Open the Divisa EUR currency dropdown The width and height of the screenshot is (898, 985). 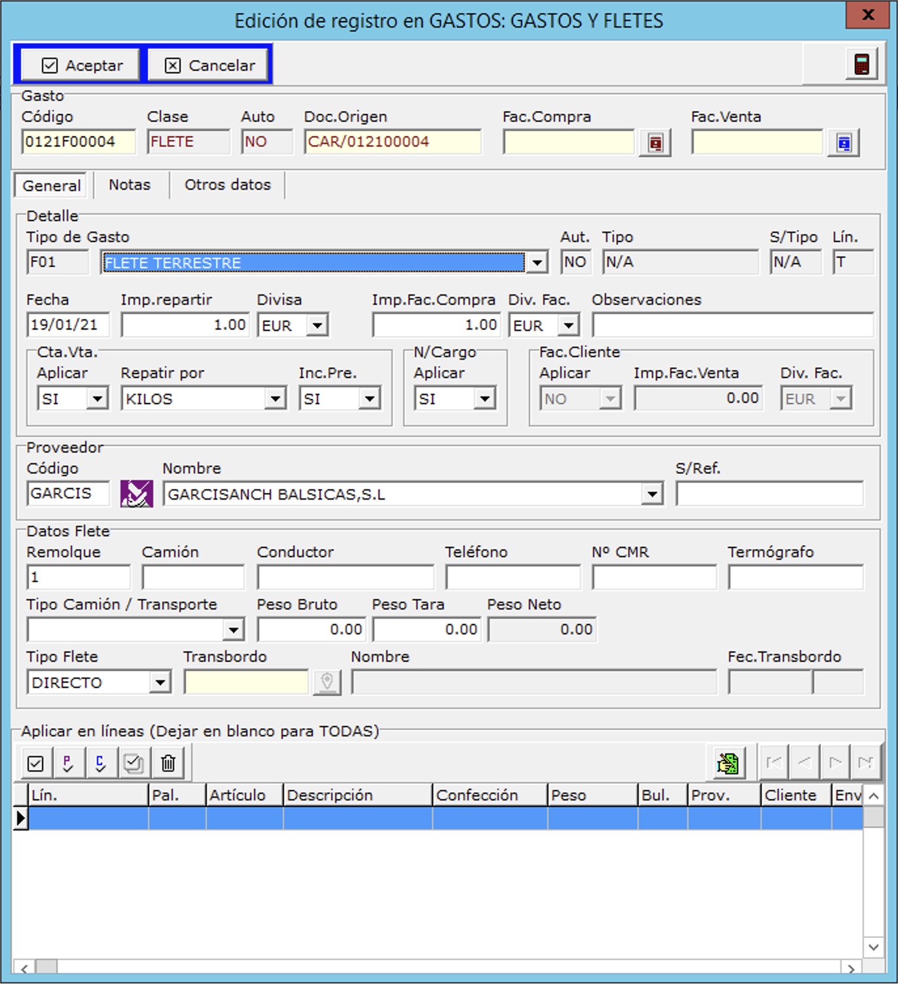coord(317,325)
